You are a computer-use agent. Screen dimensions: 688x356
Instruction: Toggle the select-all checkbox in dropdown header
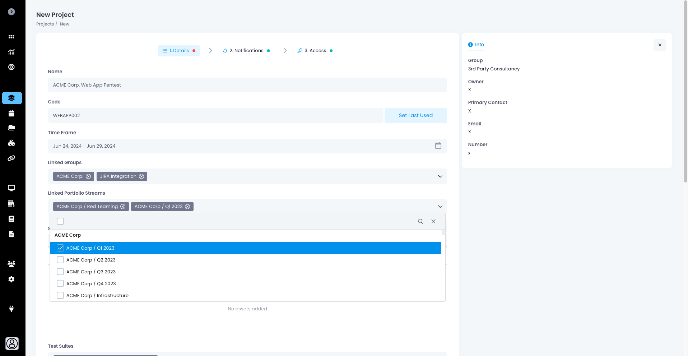coord(60,221)
